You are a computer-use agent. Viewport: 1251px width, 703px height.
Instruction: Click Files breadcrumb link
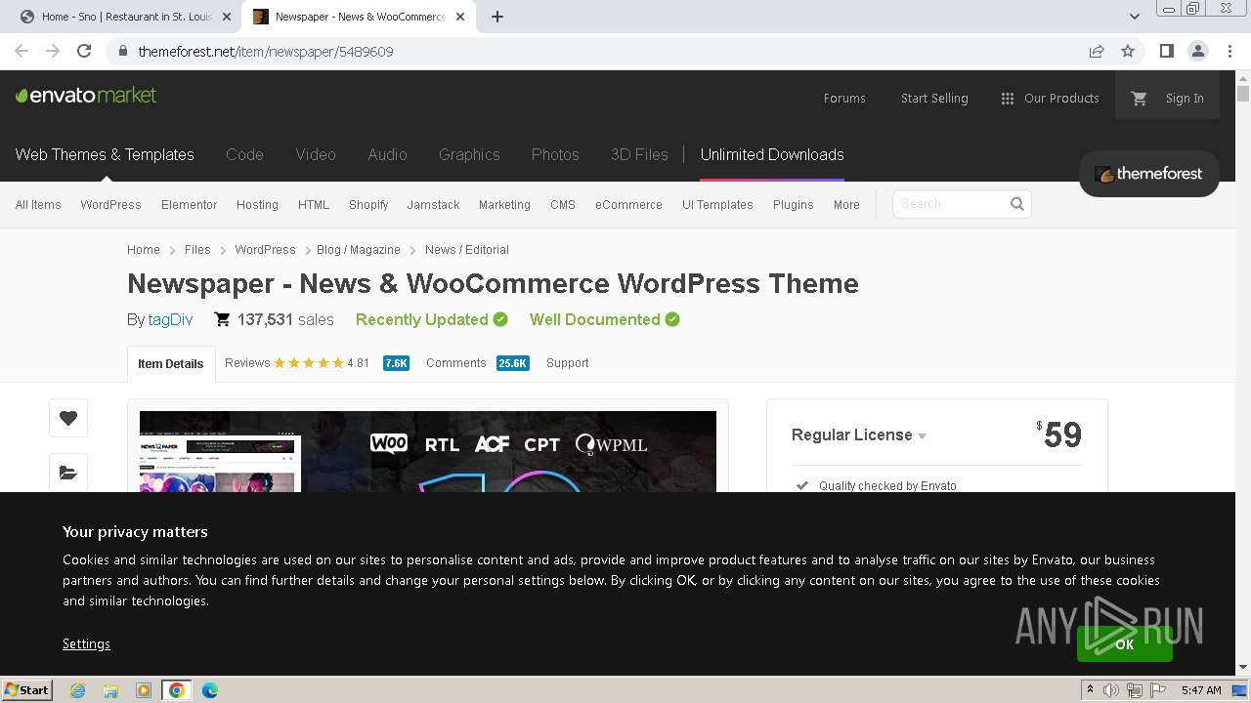[197, 250]
